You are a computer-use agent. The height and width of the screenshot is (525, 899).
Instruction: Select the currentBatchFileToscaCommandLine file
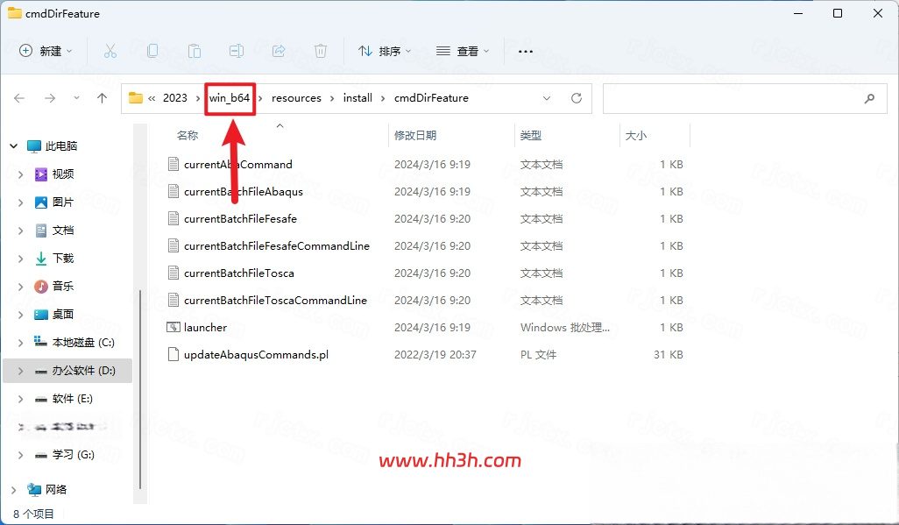275,300
